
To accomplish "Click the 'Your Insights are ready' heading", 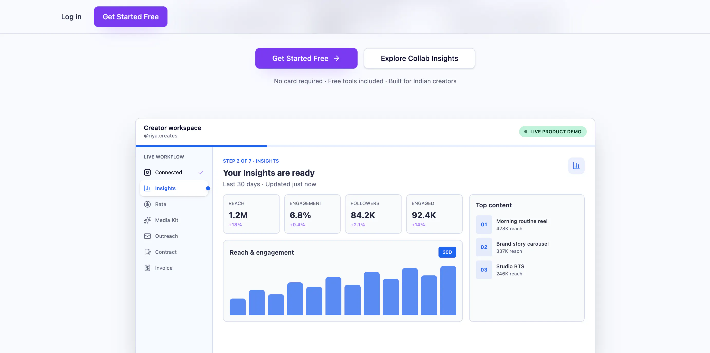I will point(269,173).
